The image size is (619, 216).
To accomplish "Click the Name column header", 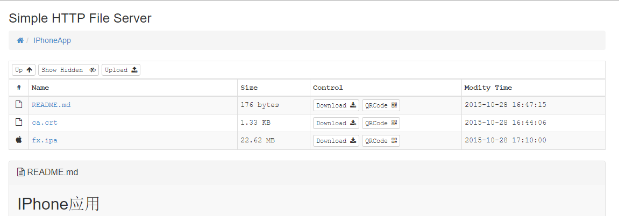I will (x=40, y=88).
